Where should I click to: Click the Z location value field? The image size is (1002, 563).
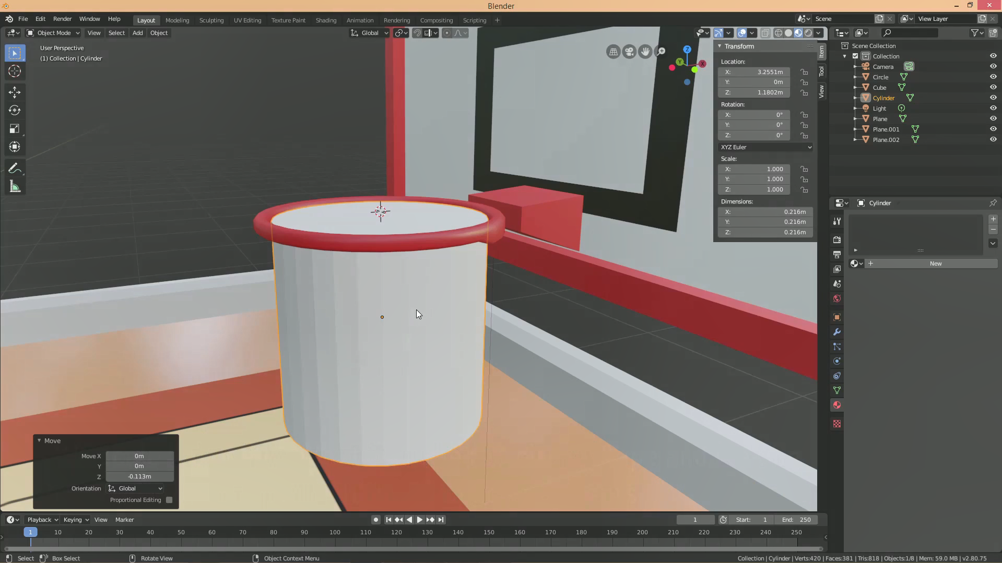pyautogui.click(x=755, y=92)
